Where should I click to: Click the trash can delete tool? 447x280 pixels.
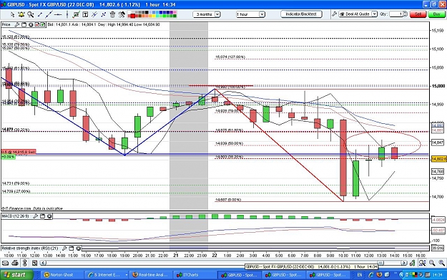(x=112, y=14)
